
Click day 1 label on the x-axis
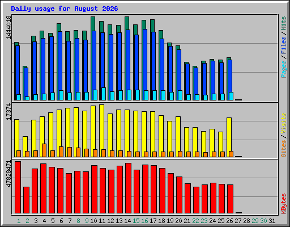(19, 221)
